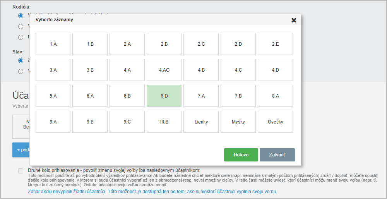Close the Vyberte záznamy dialog with X
The image size is (387, 199).
pos(294,20)
